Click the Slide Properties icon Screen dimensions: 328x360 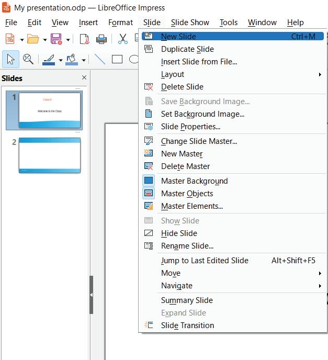point(149,127)
